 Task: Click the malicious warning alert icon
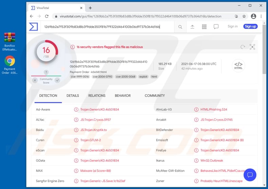[x=73, y=47]
